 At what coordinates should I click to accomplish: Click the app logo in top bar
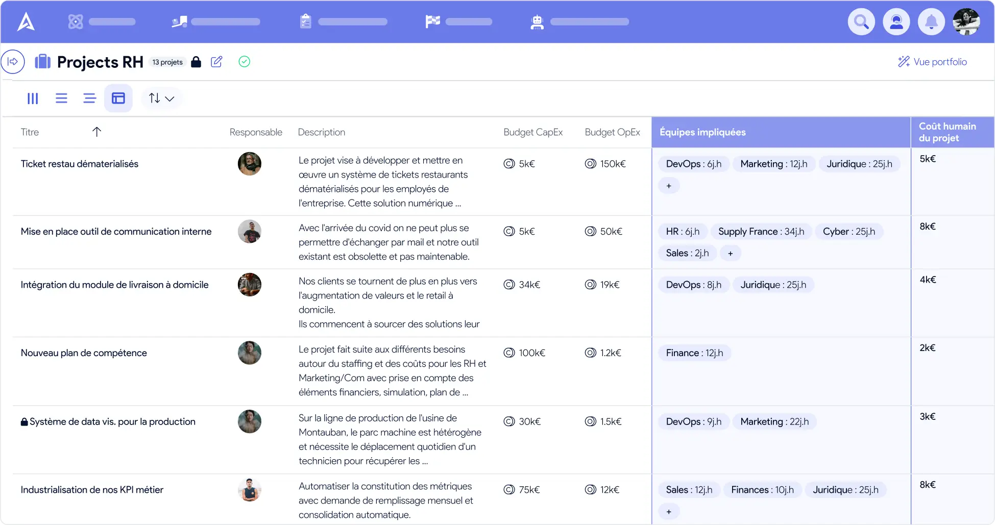(26, 21)
